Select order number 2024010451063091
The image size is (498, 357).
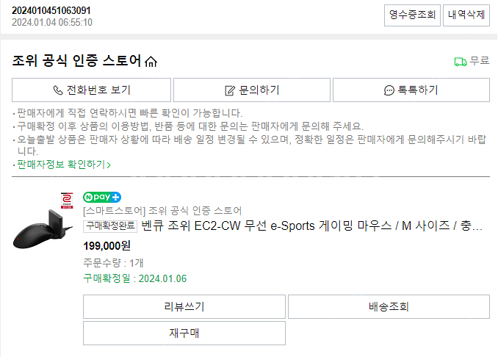coord(51,10)
